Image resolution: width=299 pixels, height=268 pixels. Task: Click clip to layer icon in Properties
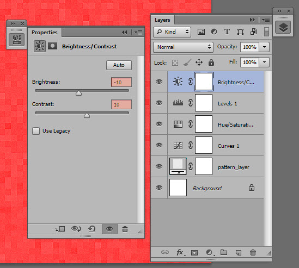point(60,229)
